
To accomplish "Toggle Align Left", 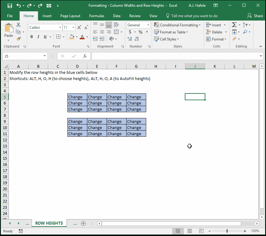I will pyautogui.click(x=95, y=32).
